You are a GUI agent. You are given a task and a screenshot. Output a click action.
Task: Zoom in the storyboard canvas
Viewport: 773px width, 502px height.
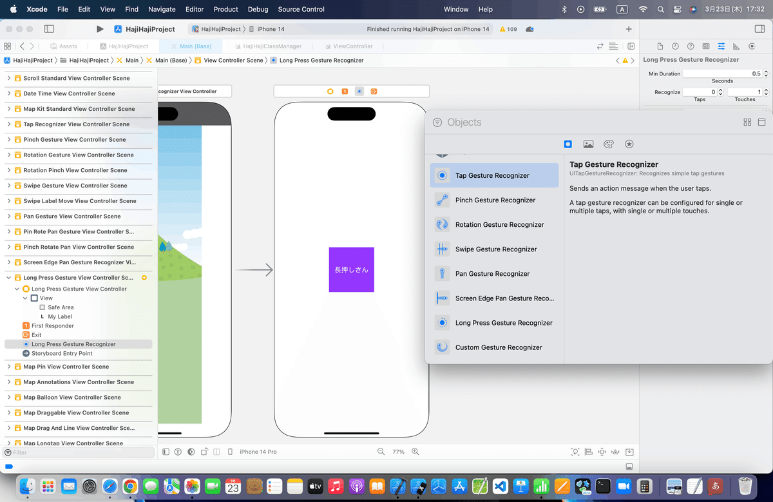(x=415, y=452)
